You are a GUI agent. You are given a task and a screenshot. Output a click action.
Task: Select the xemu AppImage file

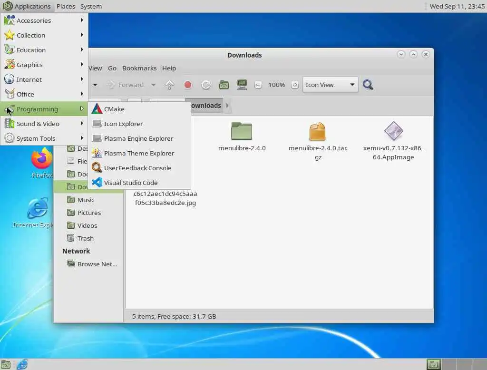(393, 141)
